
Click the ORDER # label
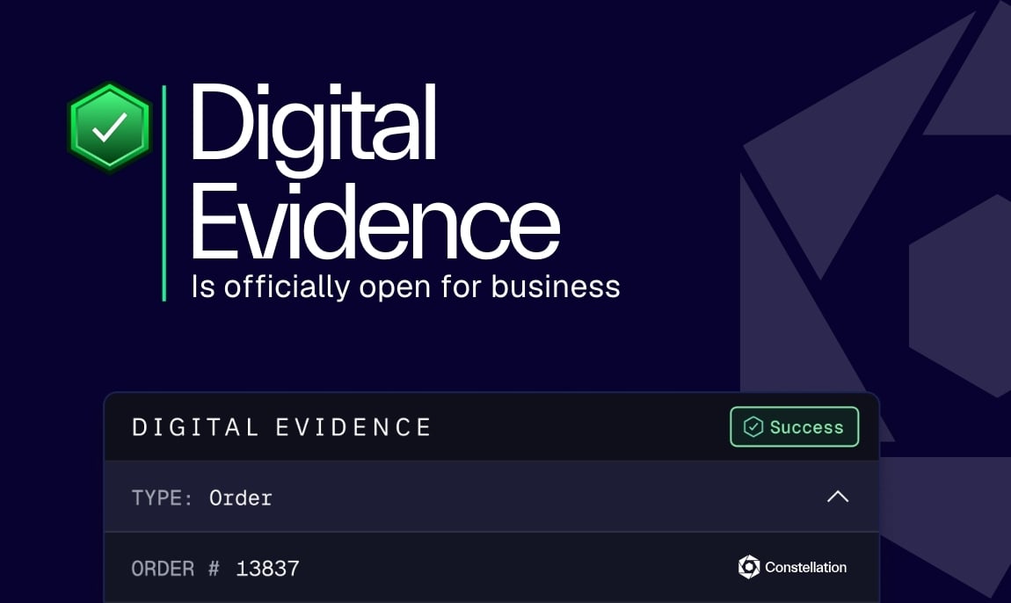pos(175,569)
